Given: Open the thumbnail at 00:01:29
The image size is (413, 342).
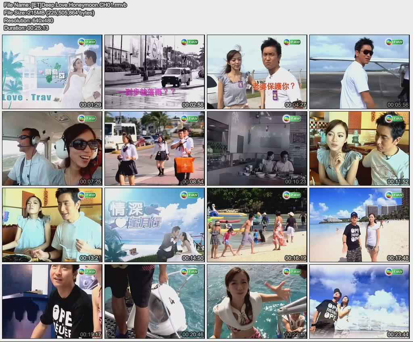Looking at the screenshot, I should click(x=52, y=72).
